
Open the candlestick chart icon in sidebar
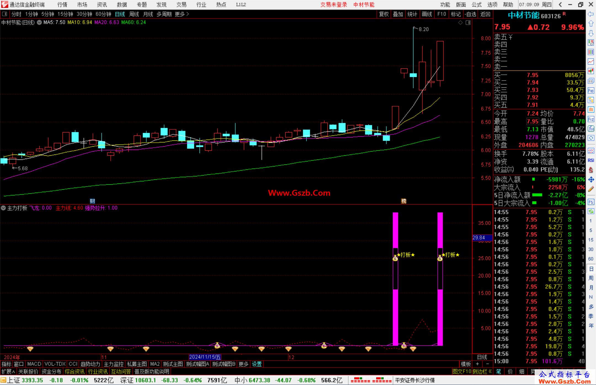(x=591, y=71)
